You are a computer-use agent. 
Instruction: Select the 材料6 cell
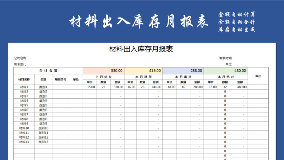[24, 110]
